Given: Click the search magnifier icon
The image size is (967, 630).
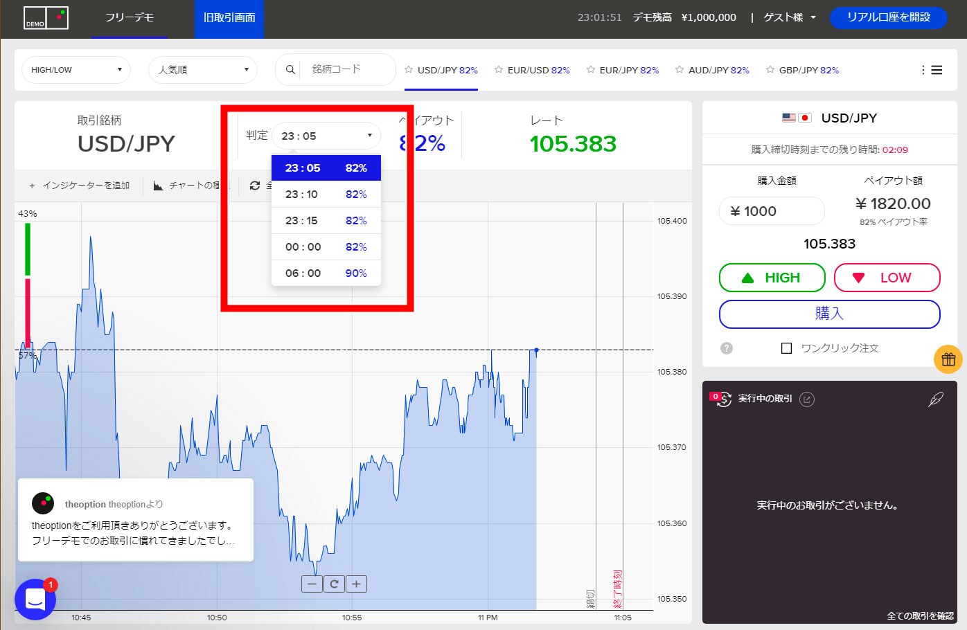Looking at the screenshot, I should [290, 69].
